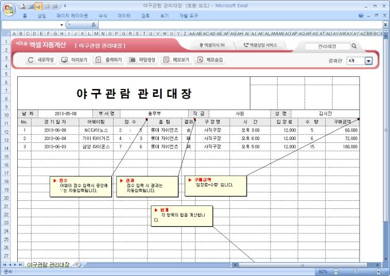Select the row 15 header

[x=6, y=157]
